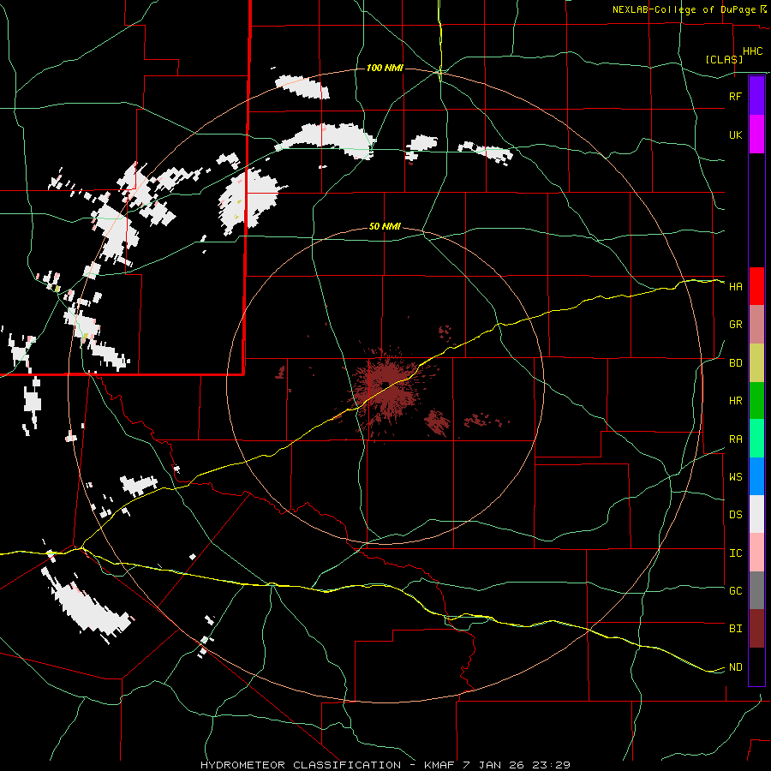Click the Hydrometeor Classification KMAF timestamp caption
771x771 pixels.
point(385,765)
